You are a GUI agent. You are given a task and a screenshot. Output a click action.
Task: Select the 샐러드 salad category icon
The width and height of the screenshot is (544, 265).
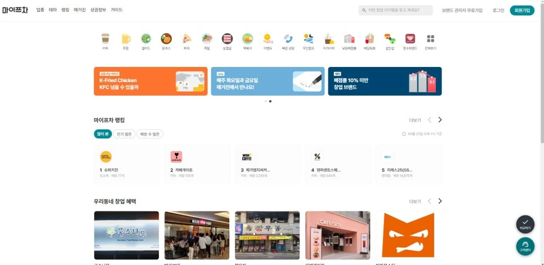coord(146,38)
